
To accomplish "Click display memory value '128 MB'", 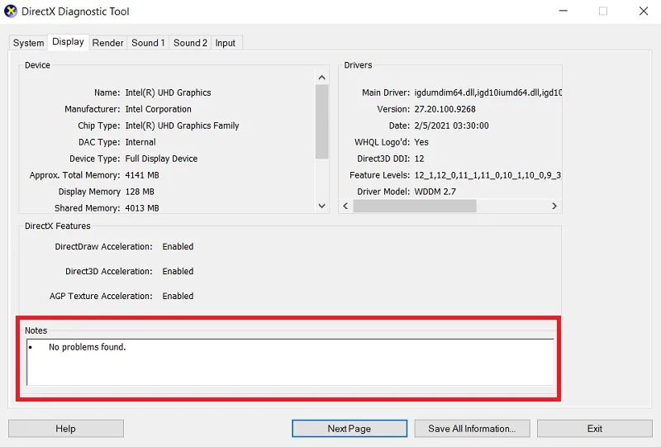I will click(140, 192).
